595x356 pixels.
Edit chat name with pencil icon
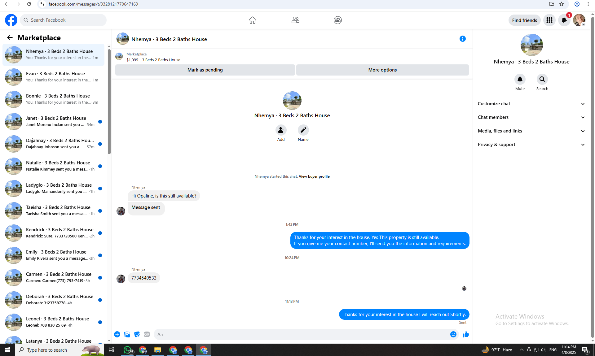[x=303, y=130]
